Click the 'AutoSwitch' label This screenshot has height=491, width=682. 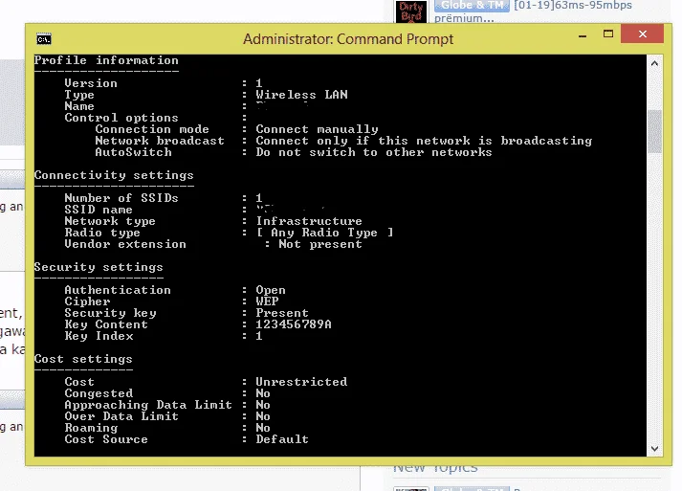tap(133, 152)
